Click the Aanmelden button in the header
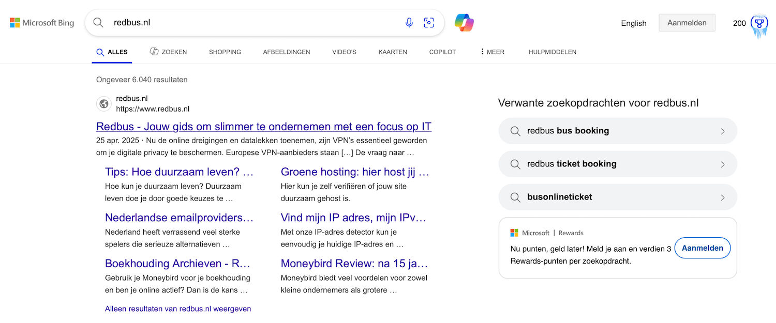 (x=687, y=22)
